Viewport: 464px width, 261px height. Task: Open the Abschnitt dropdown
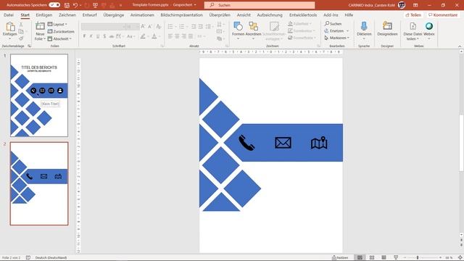[59, 38]
